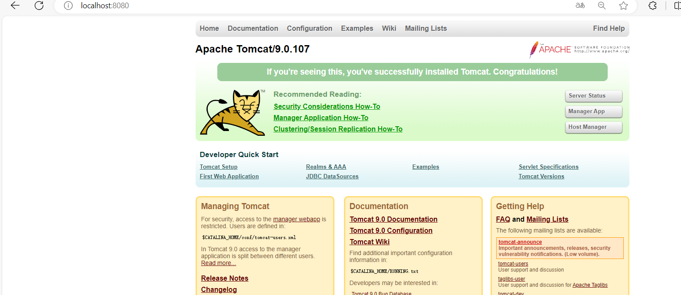681x295 pixels.
Task: Open the Tomcat Versions link
Action: [541, 176]
